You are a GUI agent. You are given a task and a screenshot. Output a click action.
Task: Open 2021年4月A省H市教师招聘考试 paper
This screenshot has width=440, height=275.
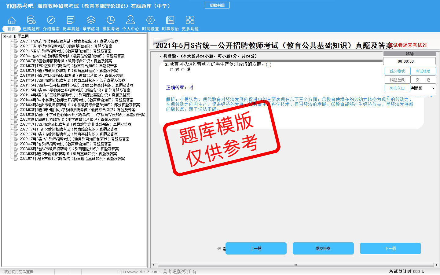pyautogui.click(x=80, y=105)
